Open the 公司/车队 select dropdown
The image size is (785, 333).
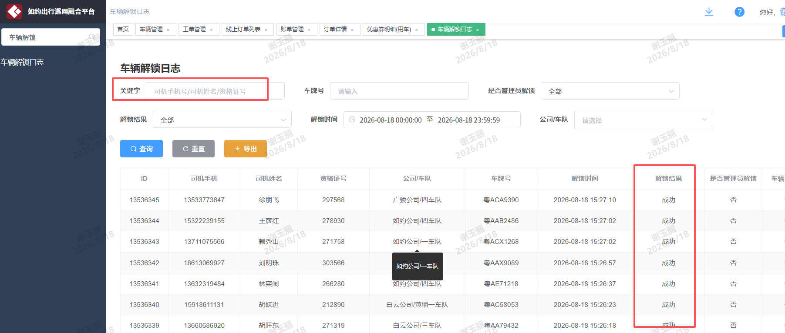tap(643, 120)
